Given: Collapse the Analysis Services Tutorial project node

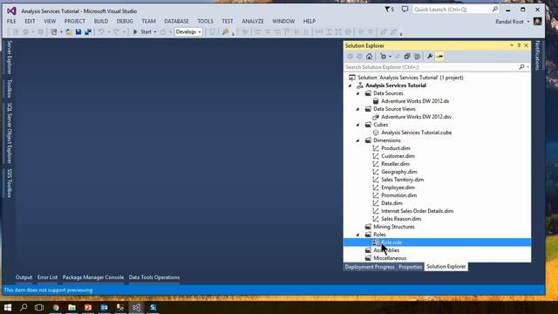Looking at the screenshot, I should coord(350,85).
